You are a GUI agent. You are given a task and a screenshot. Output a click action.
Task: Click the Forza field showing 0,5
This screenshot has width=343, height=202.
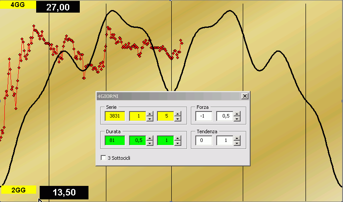[225, 116]
